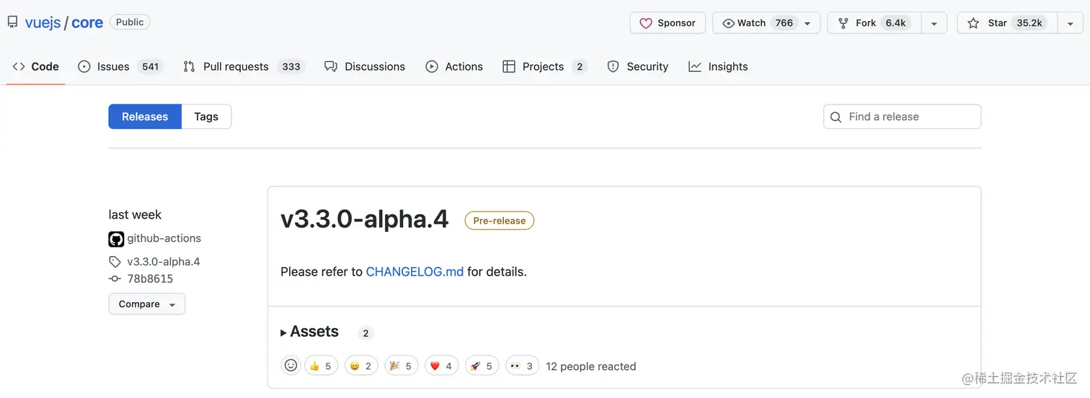Open the add reaction smiley picker

point(291,366)
